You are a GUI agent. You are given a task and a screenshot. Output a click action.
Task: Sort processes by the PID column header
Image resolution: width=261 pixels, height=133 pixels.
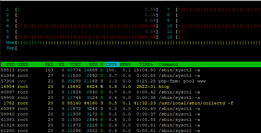pos(10,64)
